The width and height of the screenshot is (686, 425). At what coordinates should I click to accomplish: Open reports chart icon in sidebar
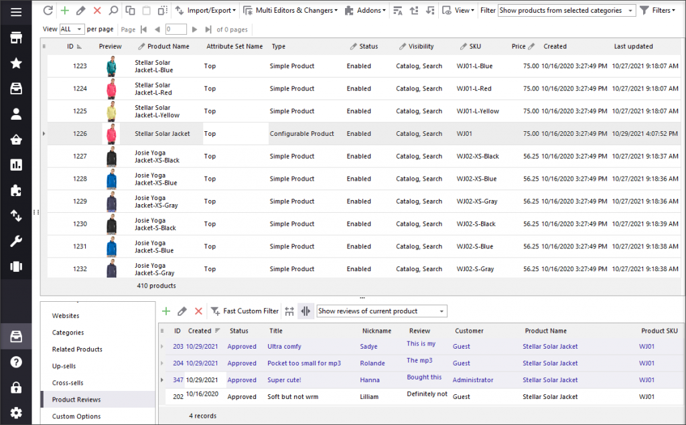coord(16,165)
